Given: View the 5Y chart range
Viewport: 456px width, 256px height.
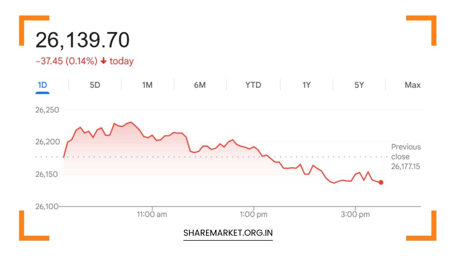Looking at the screenshot, I should pos(359,85).
